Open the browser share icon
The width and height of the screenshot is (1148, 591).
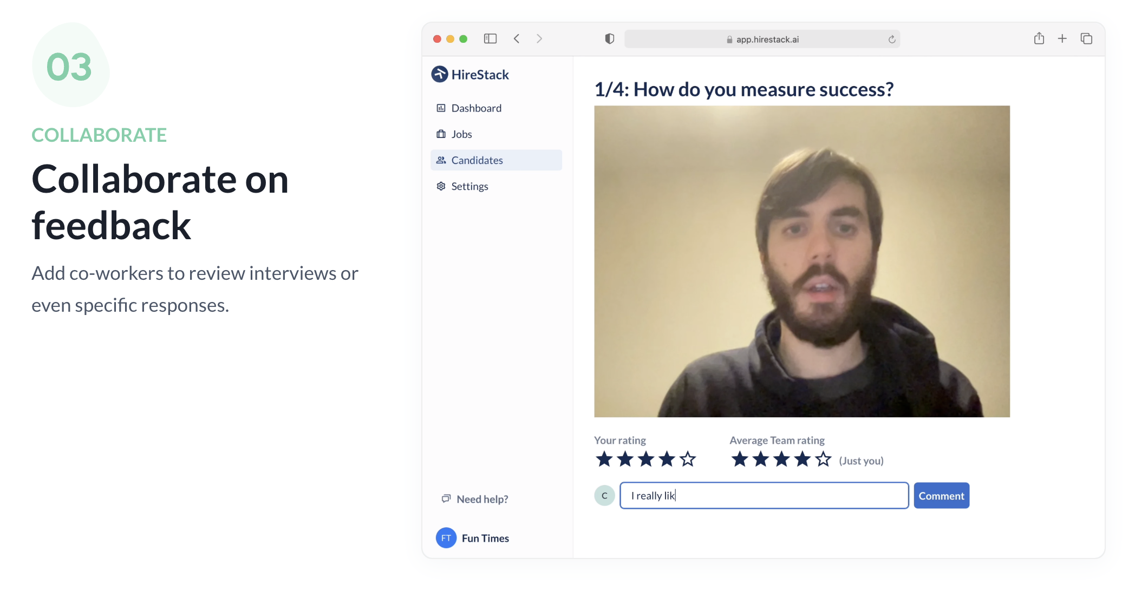click(1039, 39)
